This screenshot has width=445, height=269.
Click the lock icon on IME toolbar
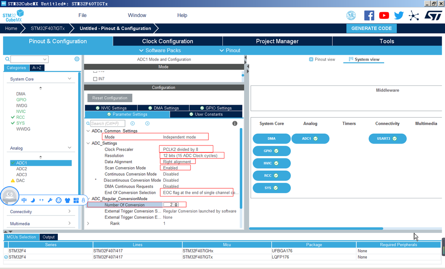83,200
